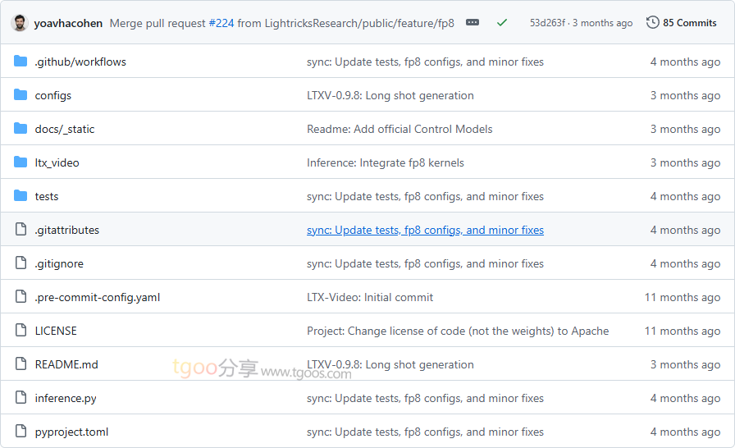Click the .github/workflows folder icon

(21, 62)
